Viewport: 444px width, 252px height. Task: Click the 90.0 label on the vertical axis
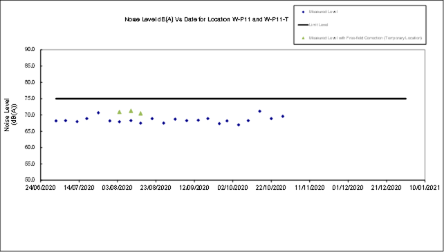[30, 50]
